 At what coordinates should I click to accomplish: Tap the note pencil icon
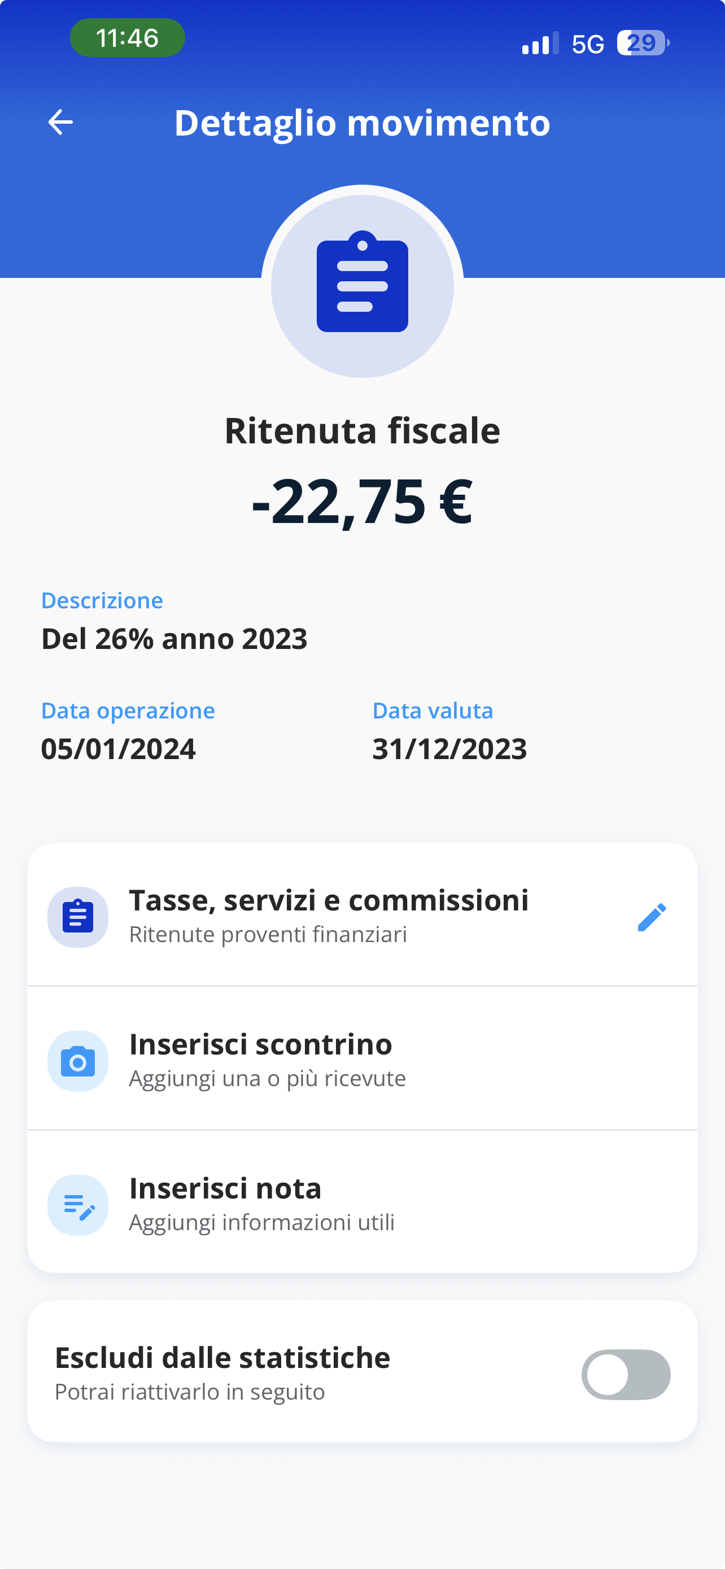pos(78,1205)
